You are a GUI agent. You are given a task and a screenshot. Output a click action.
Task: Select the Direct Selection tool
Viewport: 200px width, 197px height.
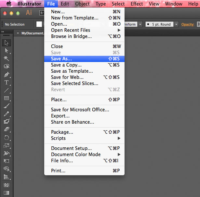pyautogui.click(x=7, y=51)
